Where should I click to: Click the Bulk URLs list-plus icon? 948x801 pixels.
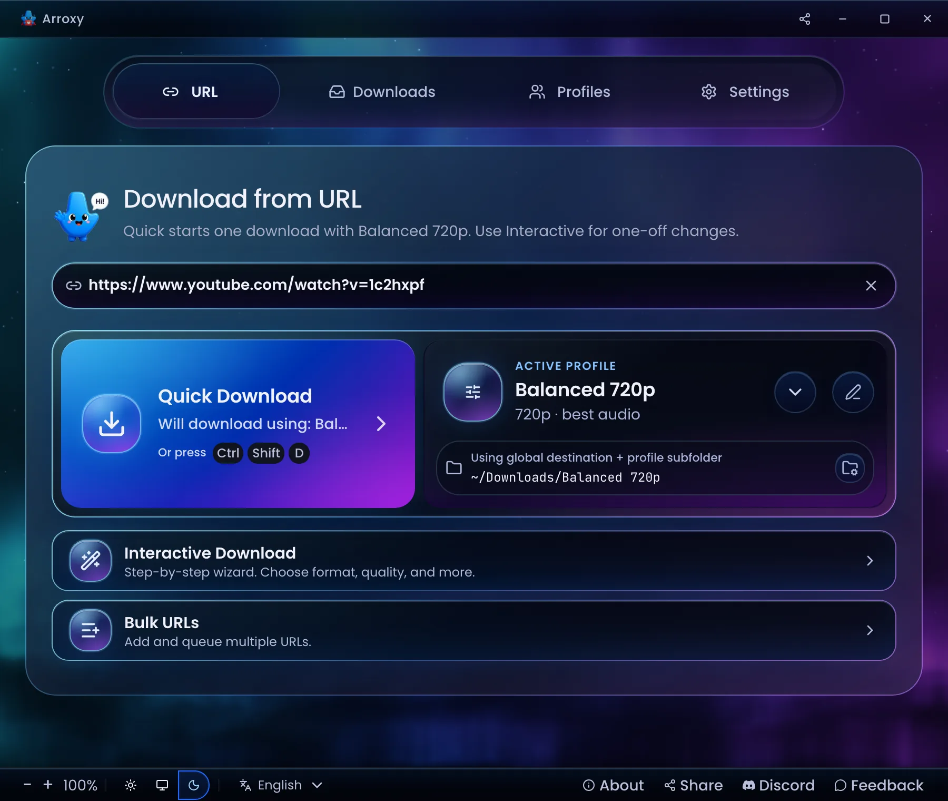coord(91,630)
